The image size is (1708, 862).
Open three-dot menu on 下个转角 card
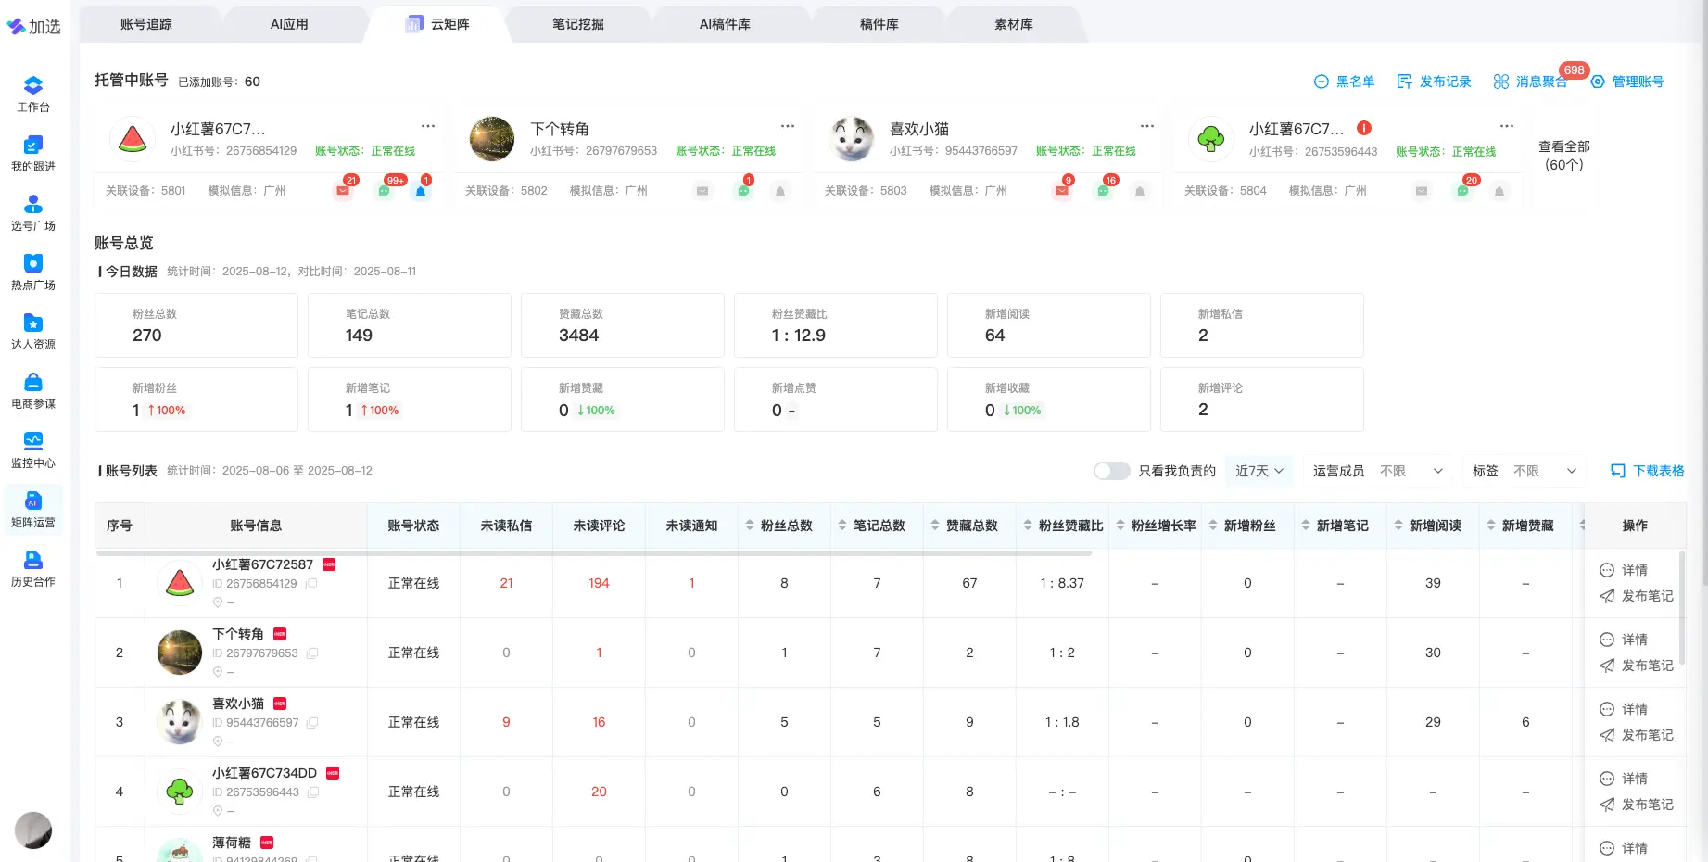tap(787, 126)
